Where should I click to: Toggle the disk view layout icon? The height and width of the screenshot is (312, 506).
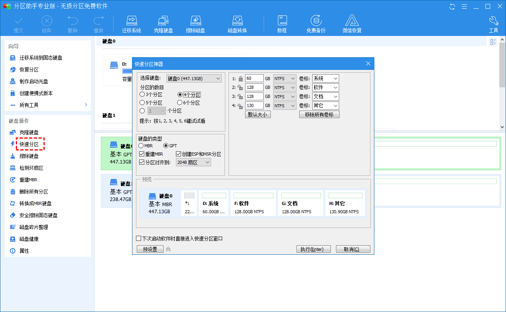pyautogui.click(x=493, y=42)
